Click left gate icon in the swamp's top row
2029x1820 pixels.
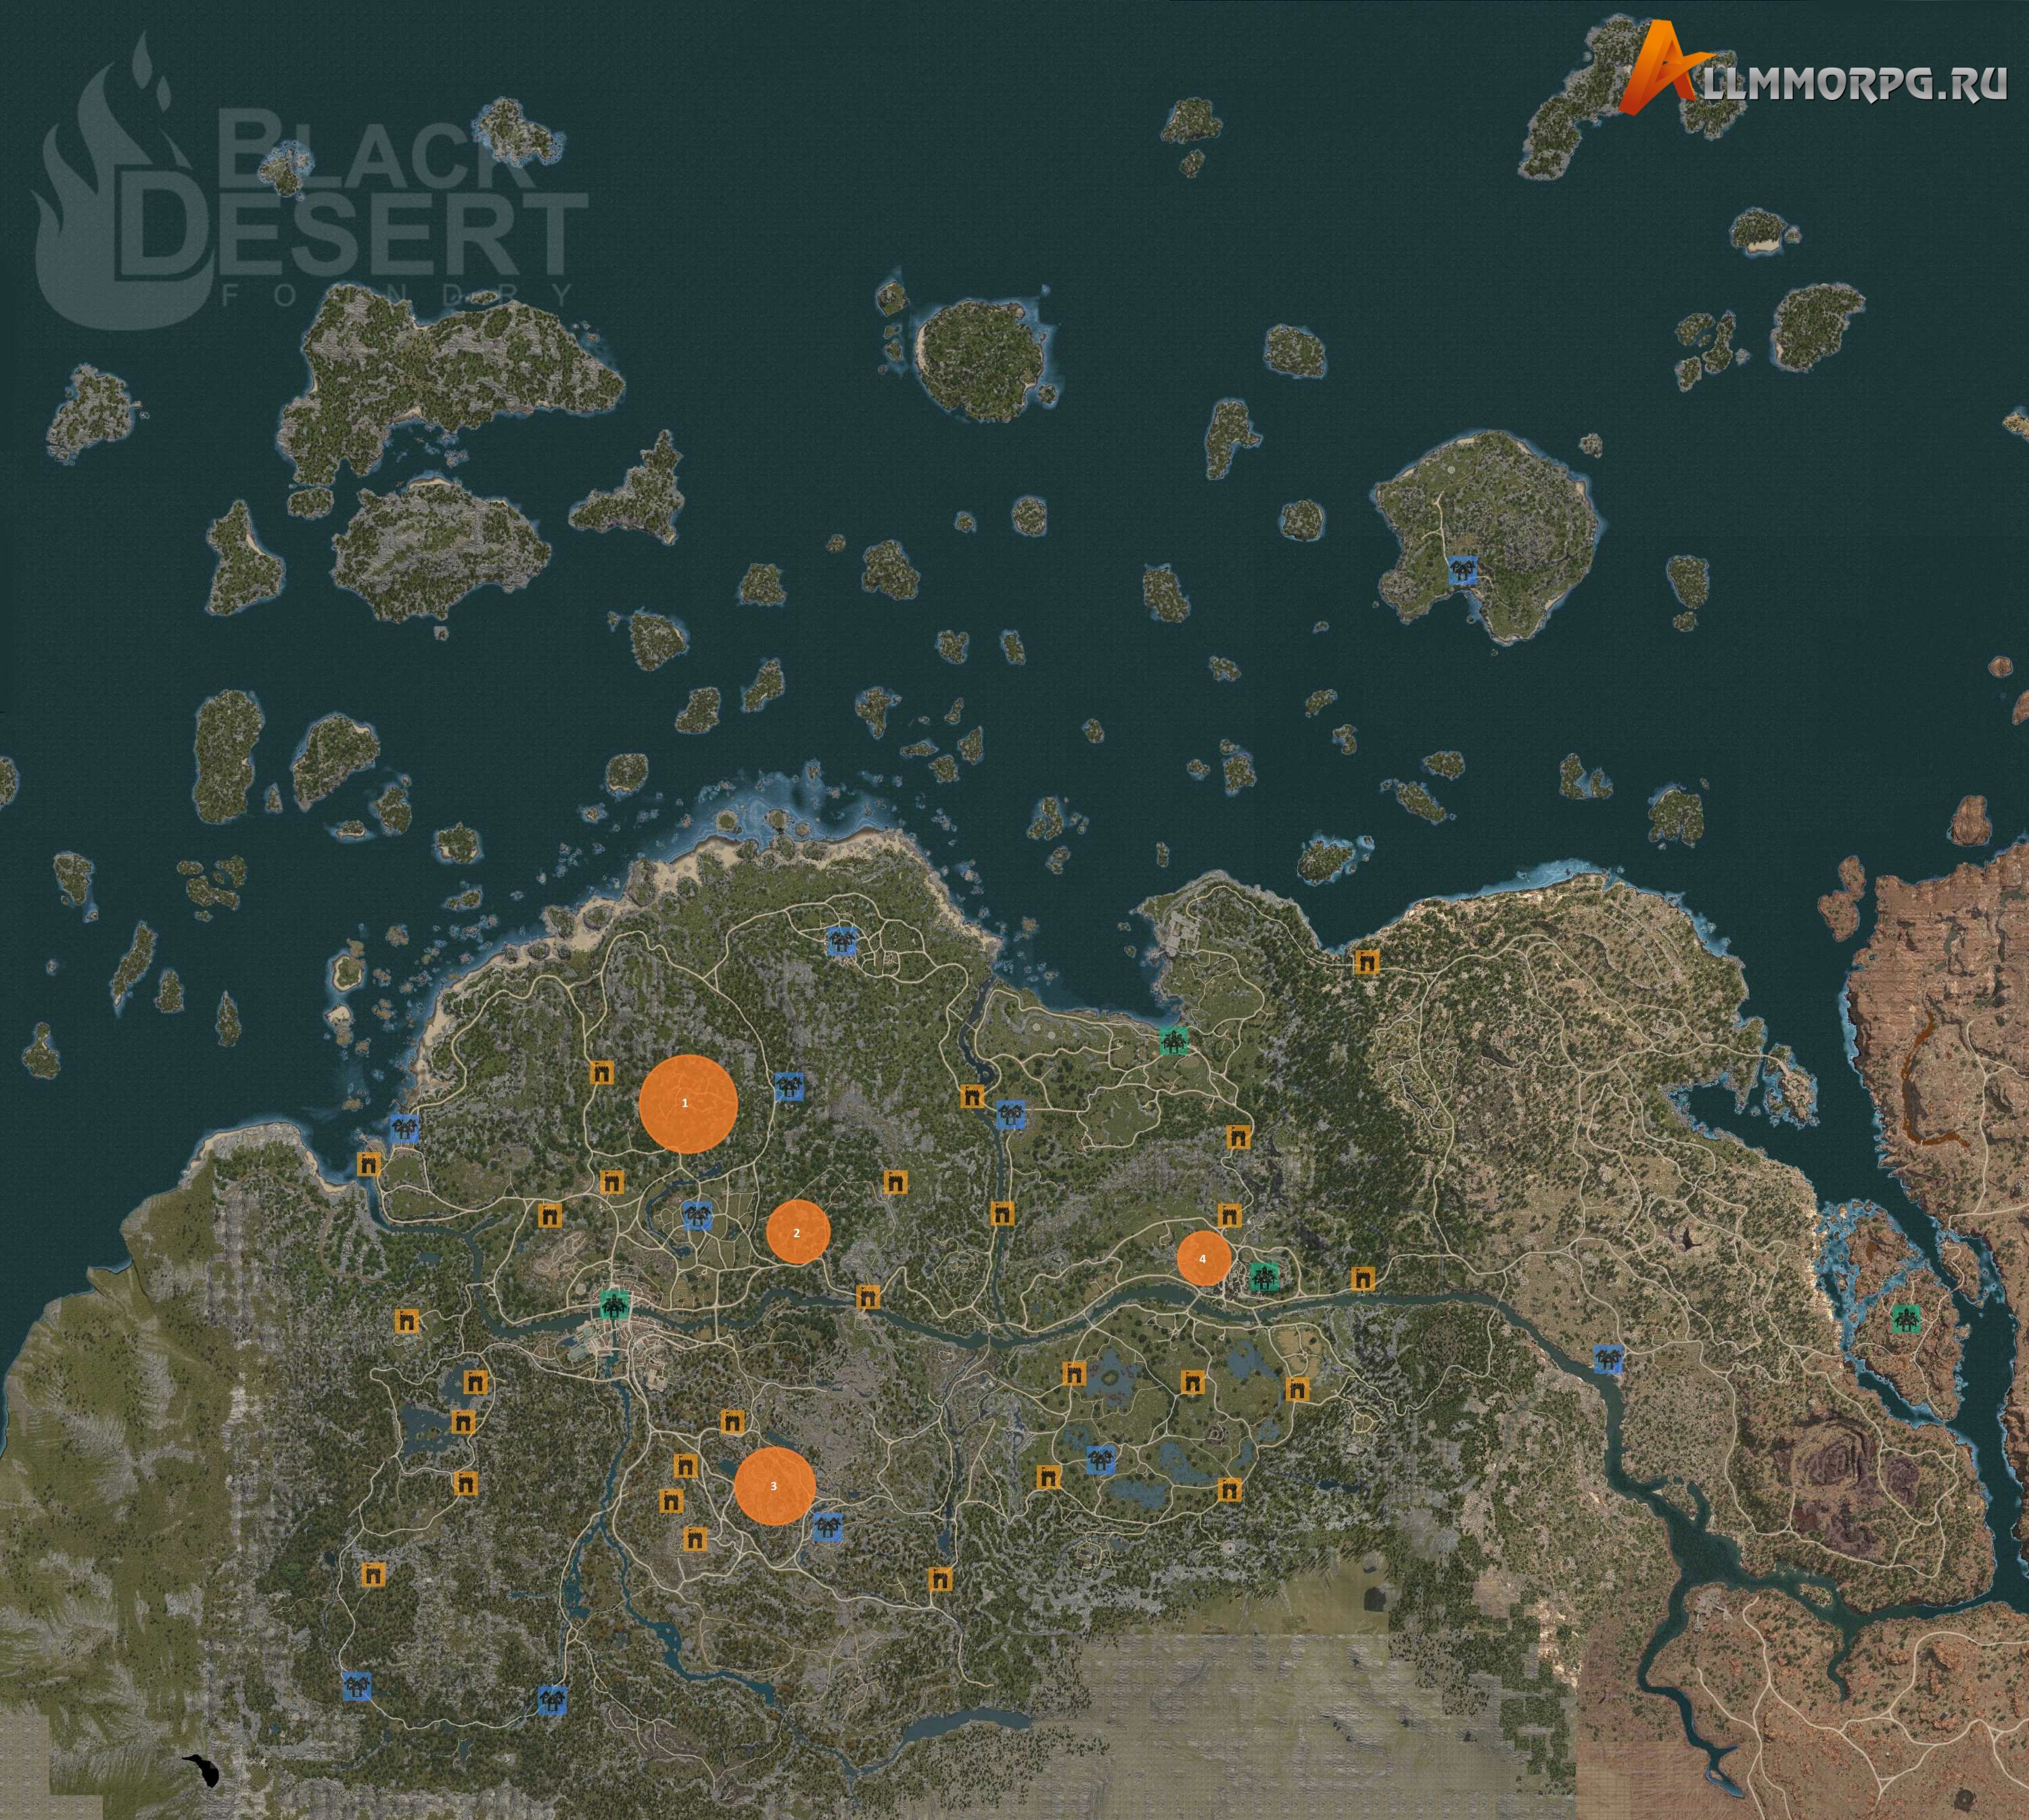(1073, 1374)
